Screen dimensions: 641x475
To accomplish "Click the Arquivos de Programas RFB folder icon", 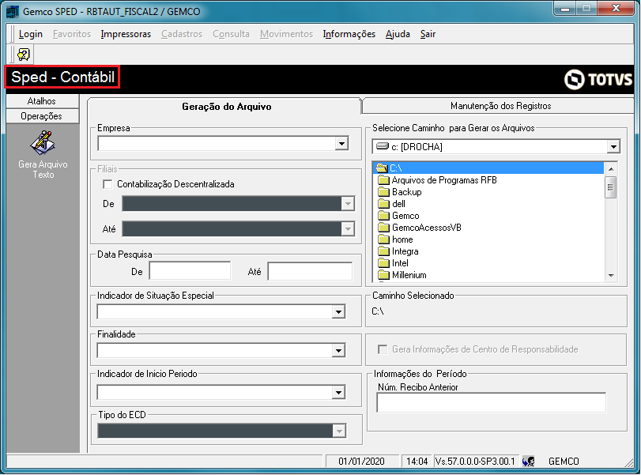I will 383,180.
